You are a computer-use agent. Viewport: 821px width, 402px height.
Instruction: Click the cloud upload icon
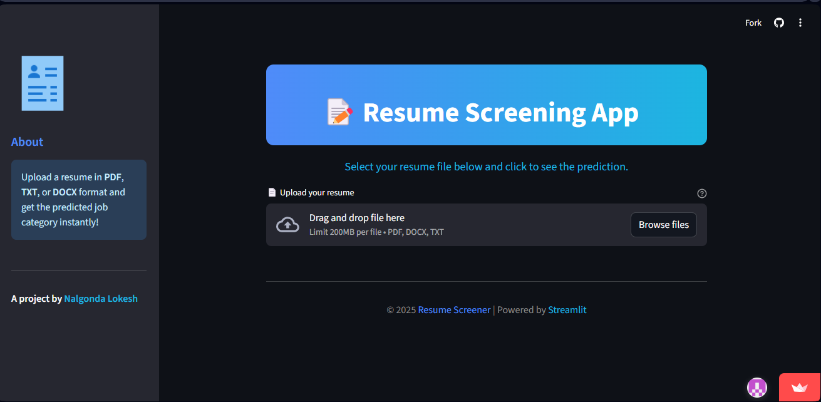click(x=287, y=225)
